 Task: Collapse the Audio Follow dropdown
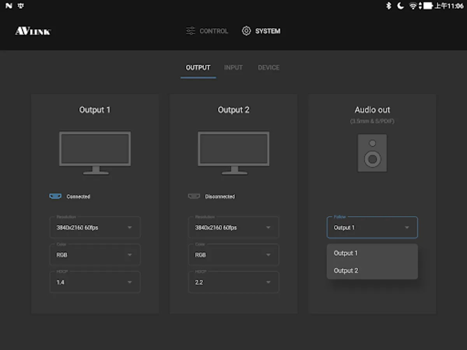pos(372,227)
